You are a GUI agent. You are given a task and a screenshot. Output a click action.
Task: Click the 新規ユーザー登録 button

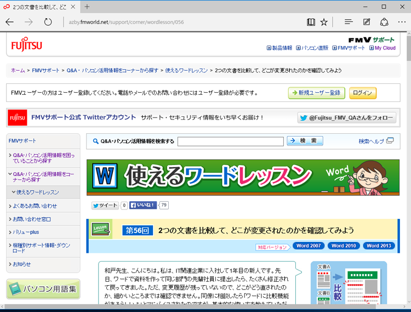point(316,93)
